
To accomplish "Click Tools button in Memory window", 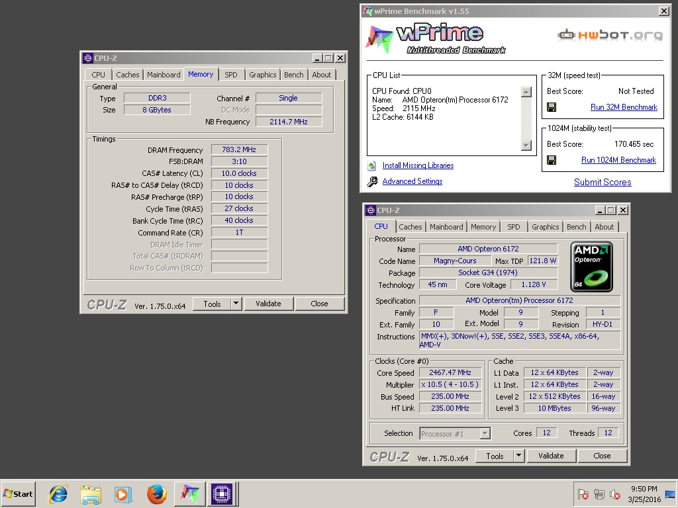I will tap(212, 304).
